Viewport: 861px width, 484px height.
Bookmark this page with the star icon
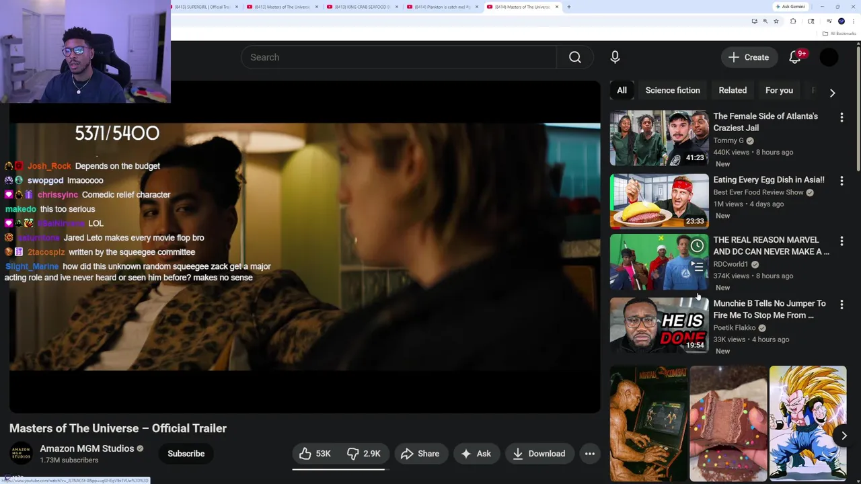point(776,22)
